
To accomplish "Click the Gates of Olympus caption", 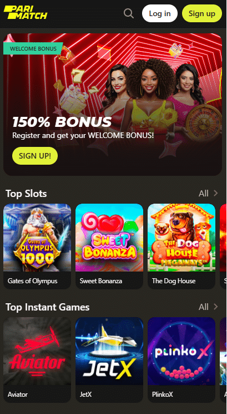I will (x=32, y=280).
